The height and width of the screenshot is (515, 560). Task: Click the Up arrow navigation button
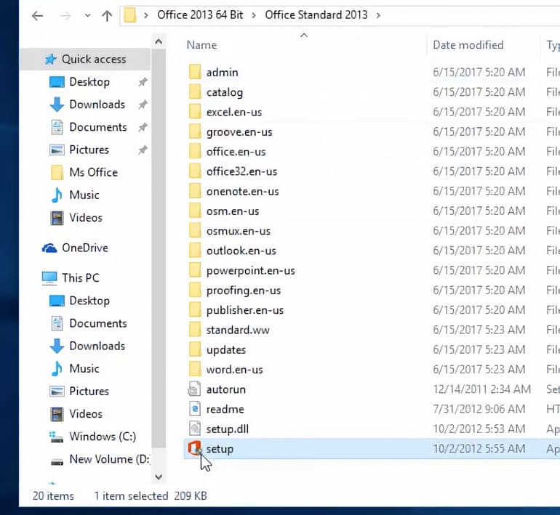coord(106,15)
